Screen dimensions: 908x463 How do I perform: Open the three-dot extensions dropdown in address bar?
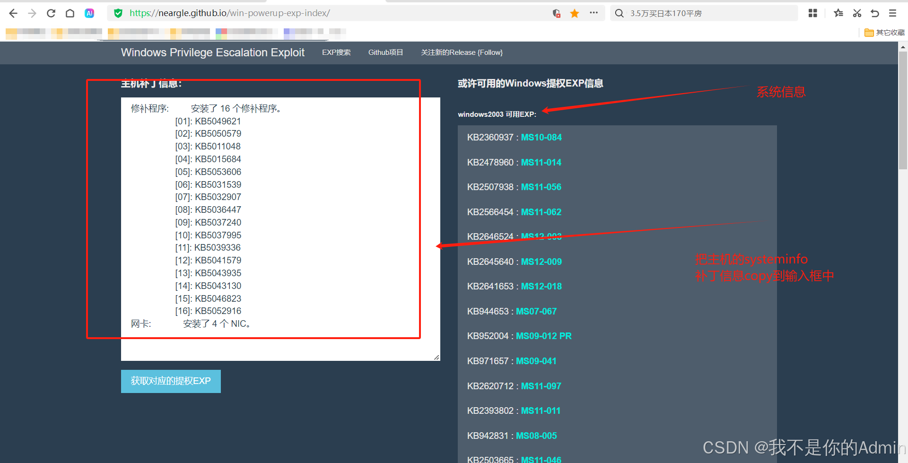(x=594, y=13)
